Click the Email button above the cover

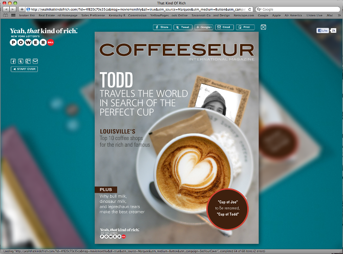click(x=224, y=27)
